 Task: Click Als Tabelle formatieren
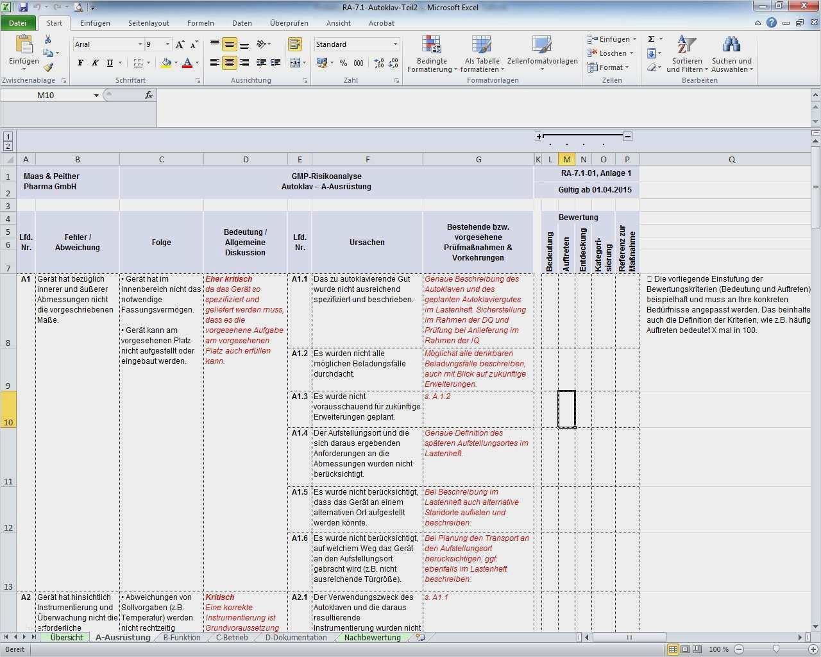[x=481, y=54]
